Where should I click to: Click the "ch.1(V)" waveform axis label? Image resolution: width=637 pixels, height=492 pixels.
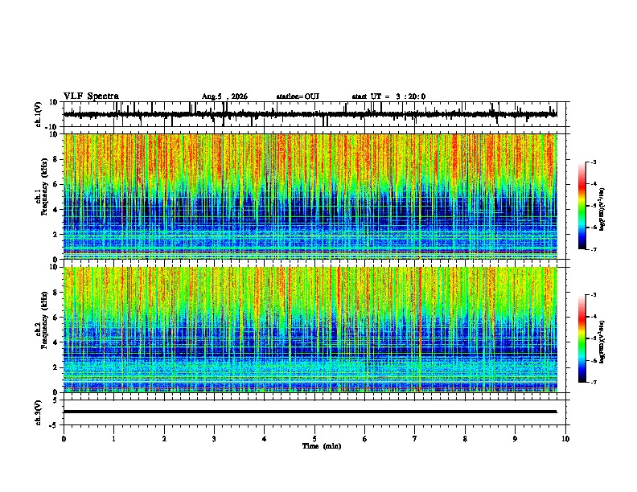pyautogui.click(x=39, y=114)
